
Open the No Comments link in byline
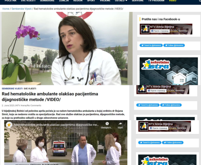click(34, 106)
